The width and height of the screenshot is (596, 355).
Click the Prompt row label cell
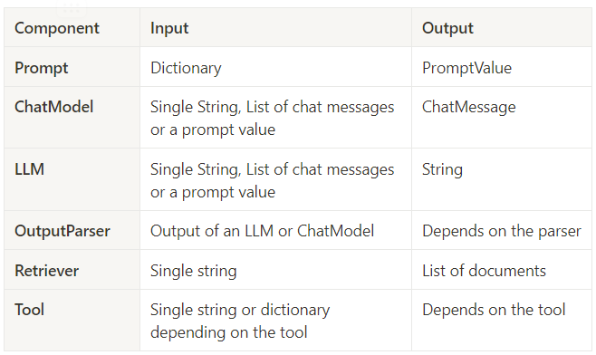pos(72,67)
